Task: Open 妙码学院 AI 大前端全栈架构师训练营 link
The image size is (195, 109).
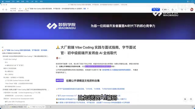Action: (x=116, y=70)
